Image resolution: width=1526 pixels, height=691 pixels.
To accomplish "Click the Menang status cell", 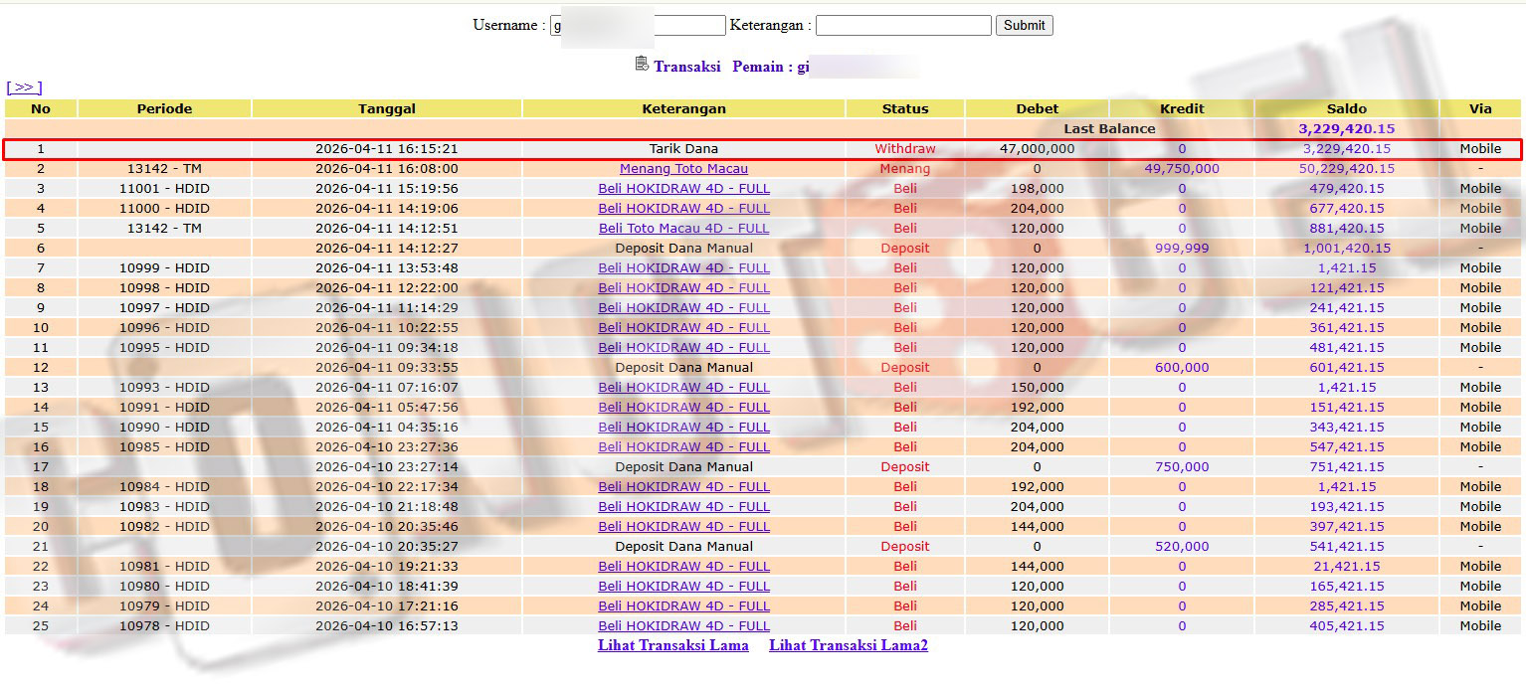I will (905, 169).
